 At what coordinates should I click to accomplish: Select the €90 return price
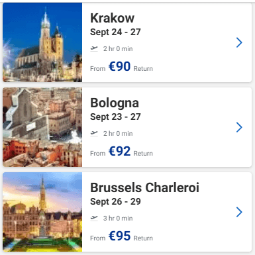click(119, 66)
